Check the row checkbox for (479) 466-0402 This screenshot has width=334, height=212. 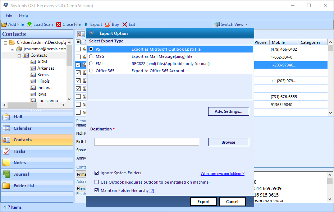(x=78, y=49)
